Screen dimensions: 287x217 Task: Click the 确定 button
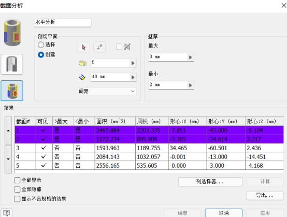tap(182, 213)
